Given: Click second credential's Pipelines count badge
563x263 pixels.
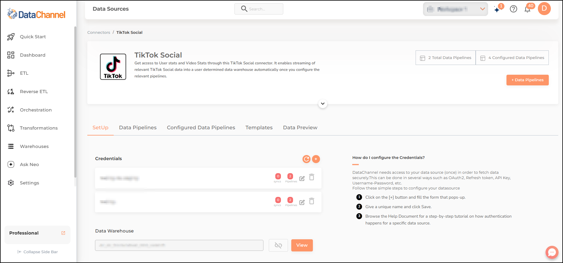Looking at the screenshot, I should [x=290, y=200].
